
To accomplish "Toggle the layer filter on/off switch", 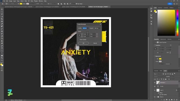I will pos(175,74).
